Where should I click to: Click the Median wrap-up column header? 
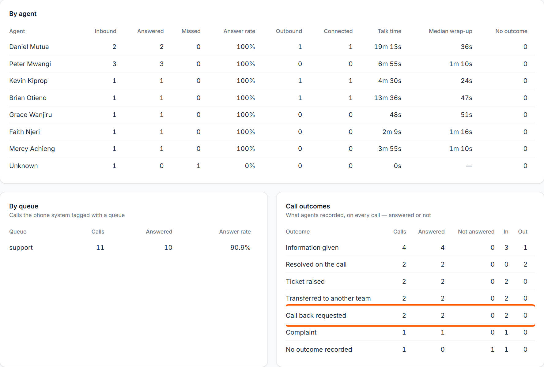point(450,31)
